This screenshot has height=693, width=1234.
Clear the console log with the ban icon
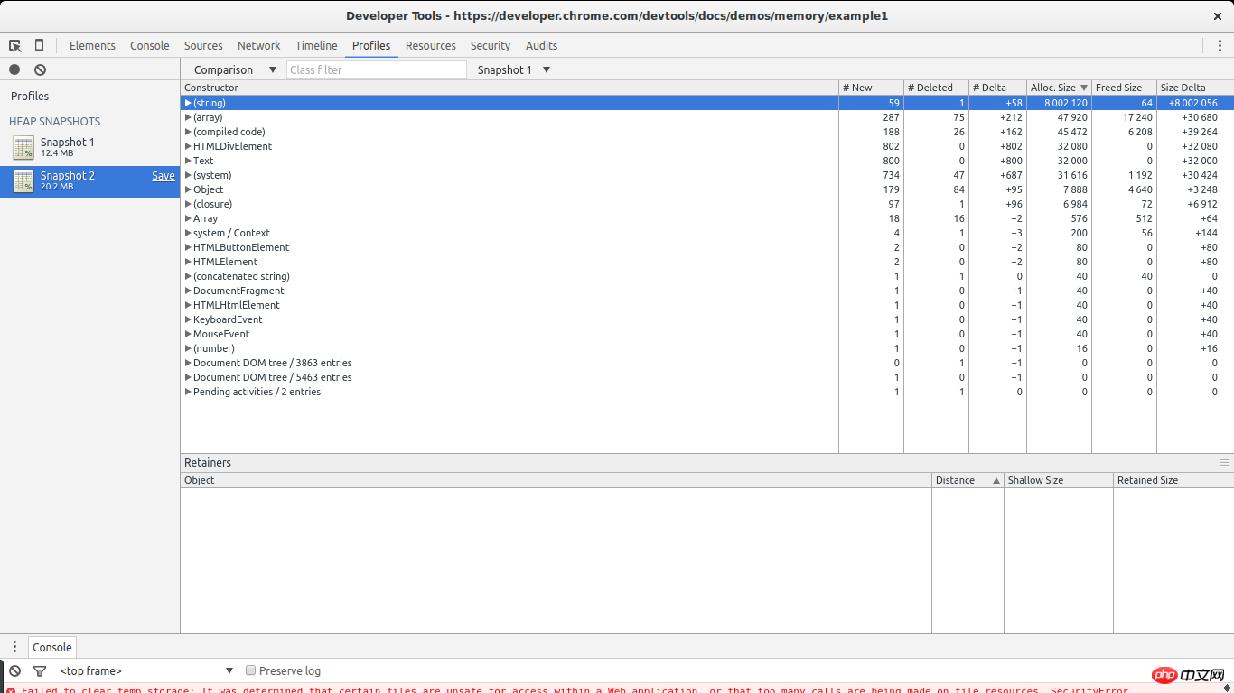click(14, 670)
